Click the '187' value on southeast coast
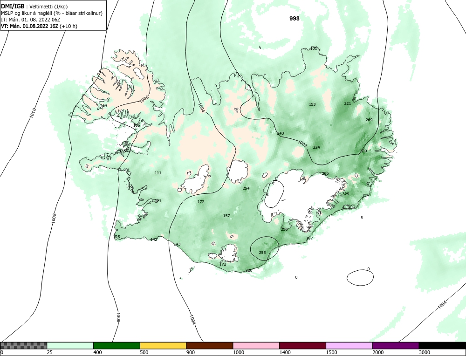The height and width of the screenshot is (356, 466). coord(309,238)
